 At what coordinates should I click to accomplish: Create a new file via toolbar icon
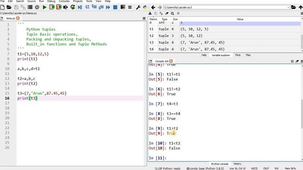(x=2, y=8)
